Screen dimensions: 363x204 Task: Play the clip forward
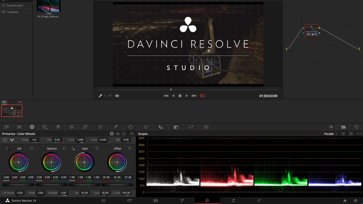[186, 96]
